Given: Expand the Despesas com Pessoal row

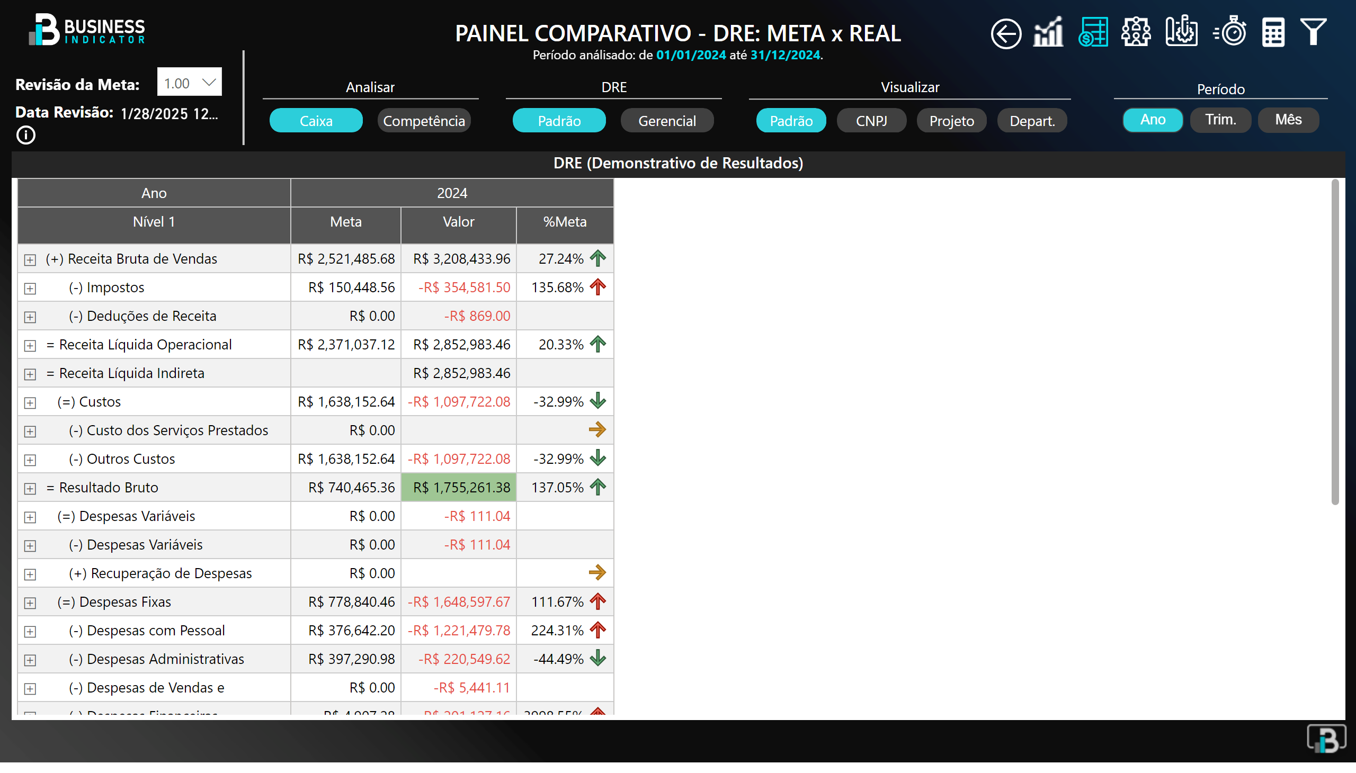Looking at the screenshot, I should point(30,632).
